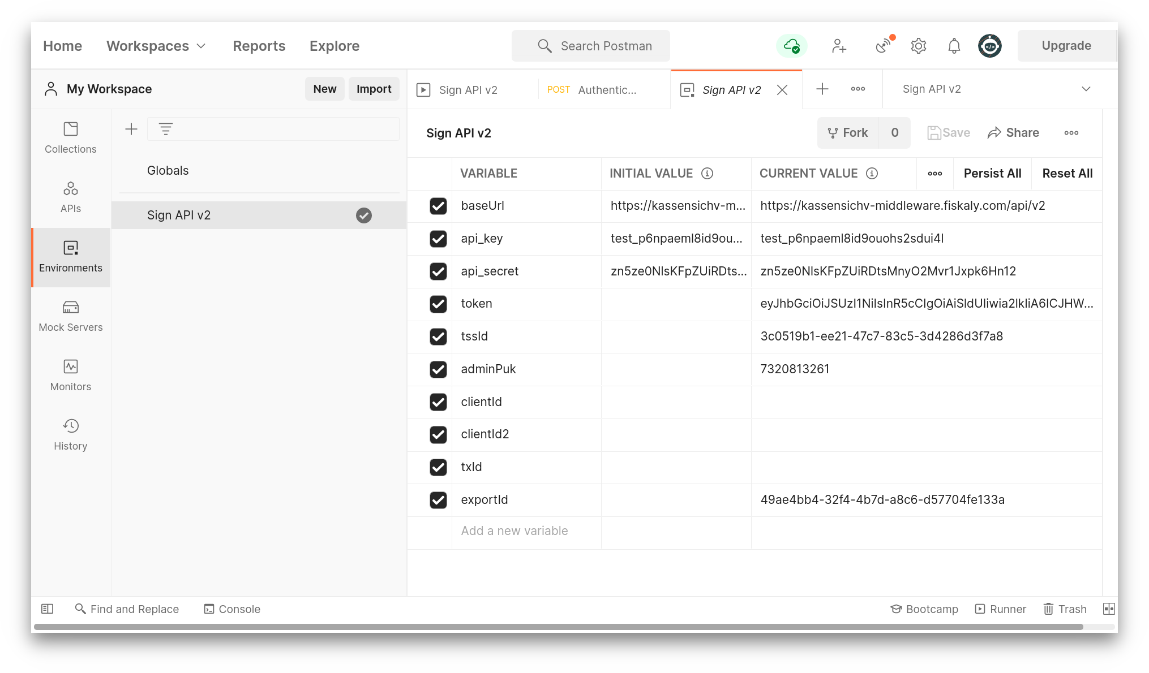Uncheck the clientId2 variable
The height and width of the screenshot is (673, 1149).
[438, 434]
